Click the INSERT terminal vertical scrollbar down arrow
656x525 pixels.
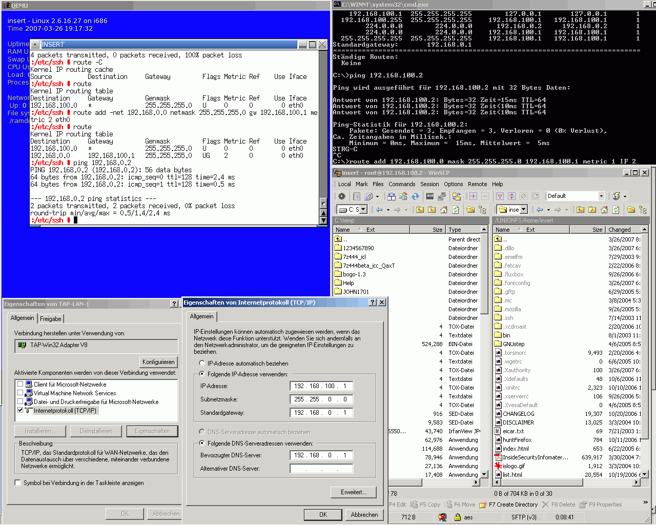coord(323,220)
